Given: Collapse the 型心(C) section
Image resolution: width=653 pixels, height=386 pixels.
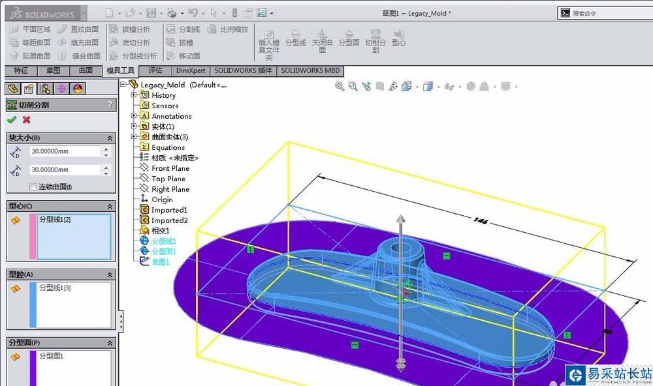Looking at the screenshot, I should click(110, 206).
